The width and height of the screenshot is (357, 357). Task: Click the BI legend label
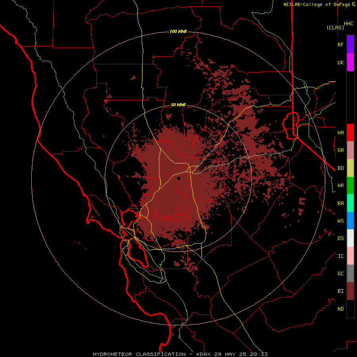(x=340, y=291)
